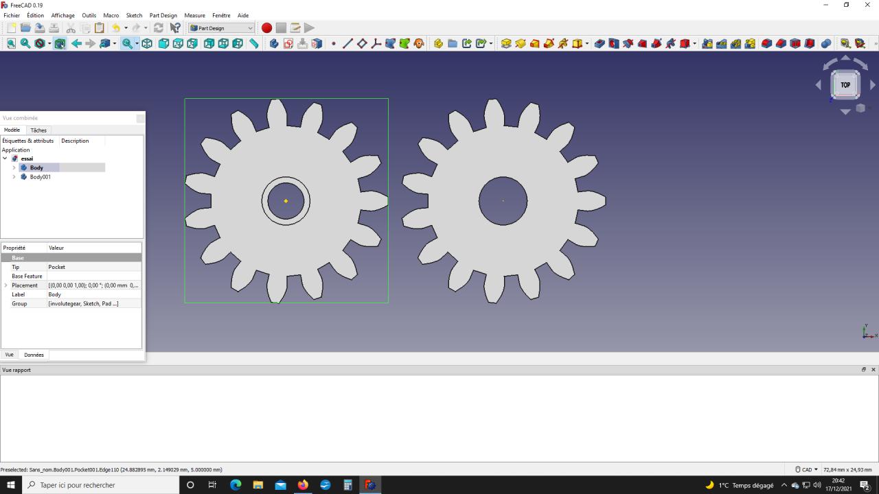The image size is (879, 494).
Task: Open Firefox from the taskbar
Action: (303, 485)
